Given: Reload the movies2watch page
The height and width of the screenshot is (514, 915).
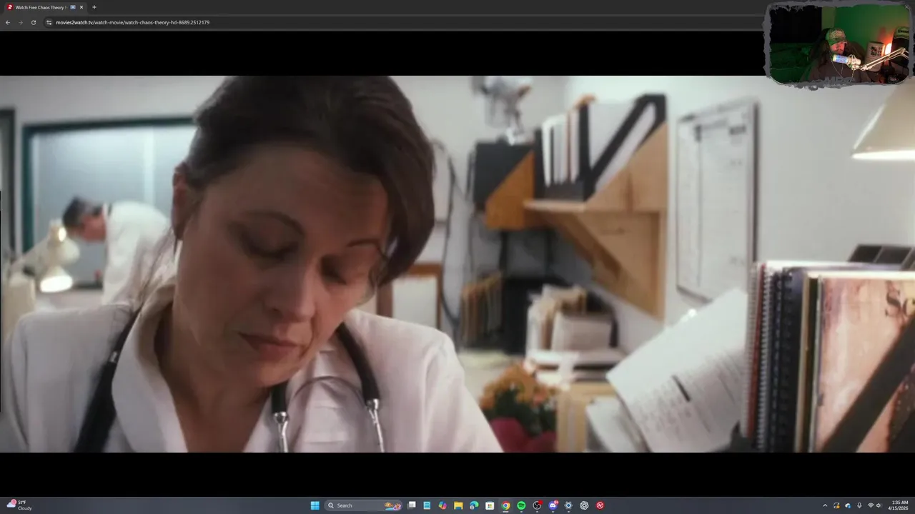Looking at the screenshot, I should 33,22.
